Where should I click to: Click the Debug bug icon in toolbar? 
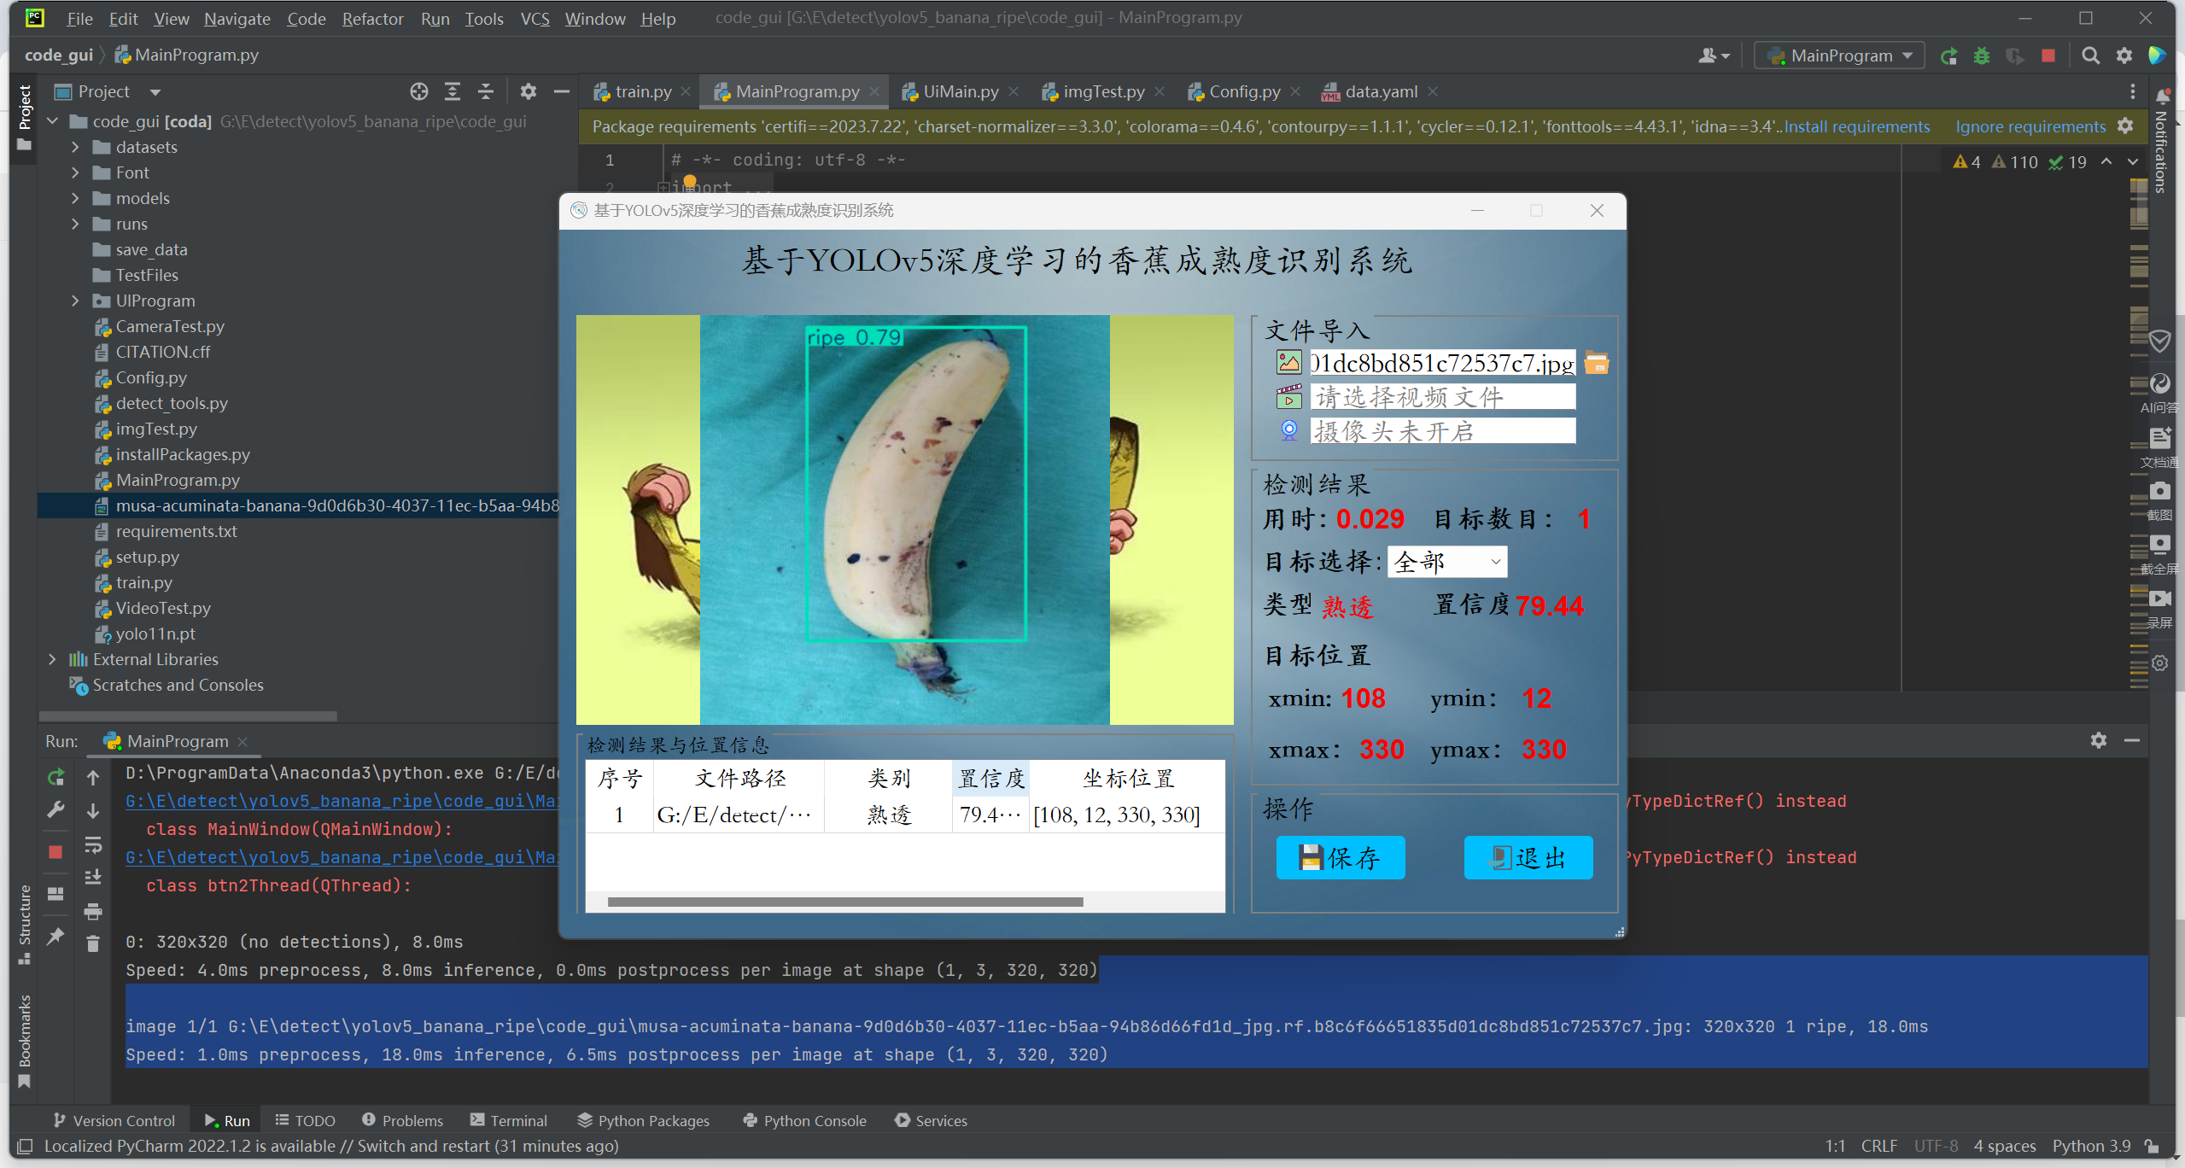[1982, 56]
